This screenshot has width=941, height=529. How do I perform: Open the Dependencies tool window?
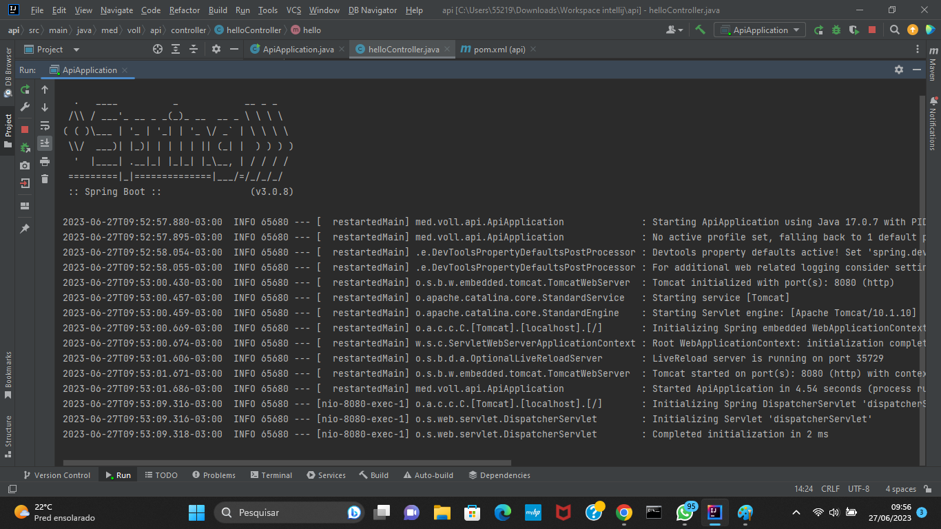(x=499, y=475)
